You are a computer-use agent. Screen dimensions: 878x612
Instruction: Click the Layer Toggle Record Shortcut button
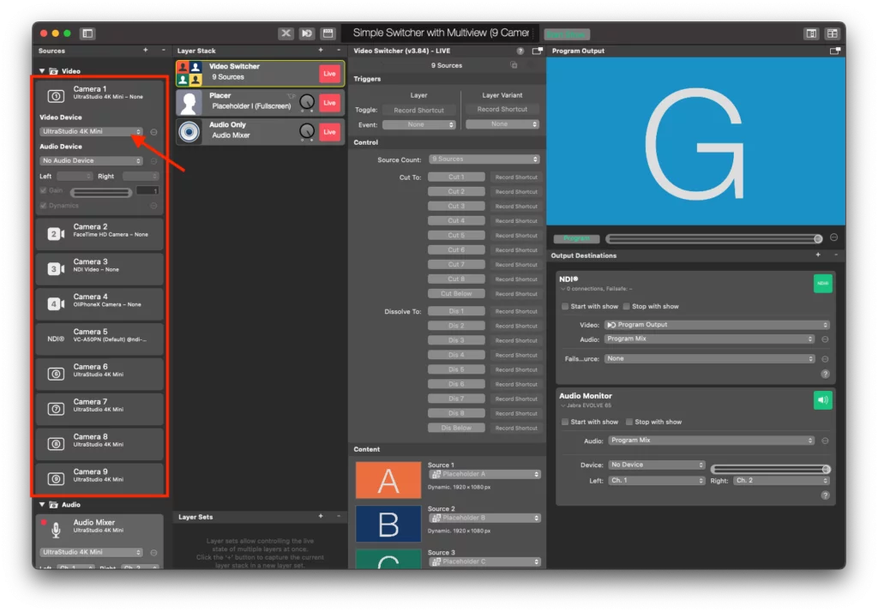[x=418, y=111]
